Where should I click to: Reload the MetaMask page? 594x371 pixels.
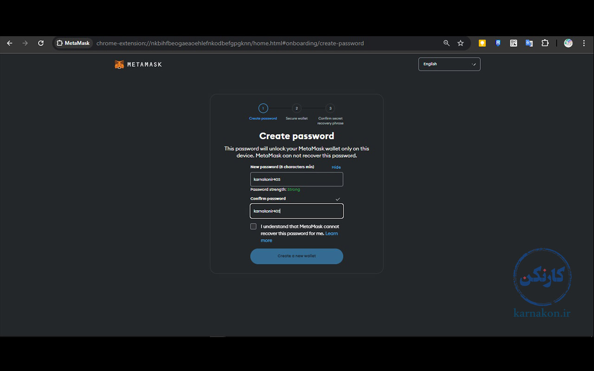(41, 43)
